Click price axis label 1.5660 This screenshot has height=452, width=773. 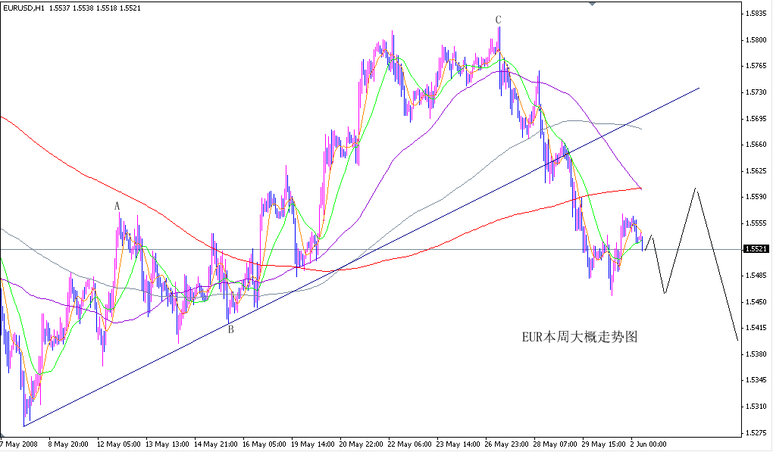point(756,145)
